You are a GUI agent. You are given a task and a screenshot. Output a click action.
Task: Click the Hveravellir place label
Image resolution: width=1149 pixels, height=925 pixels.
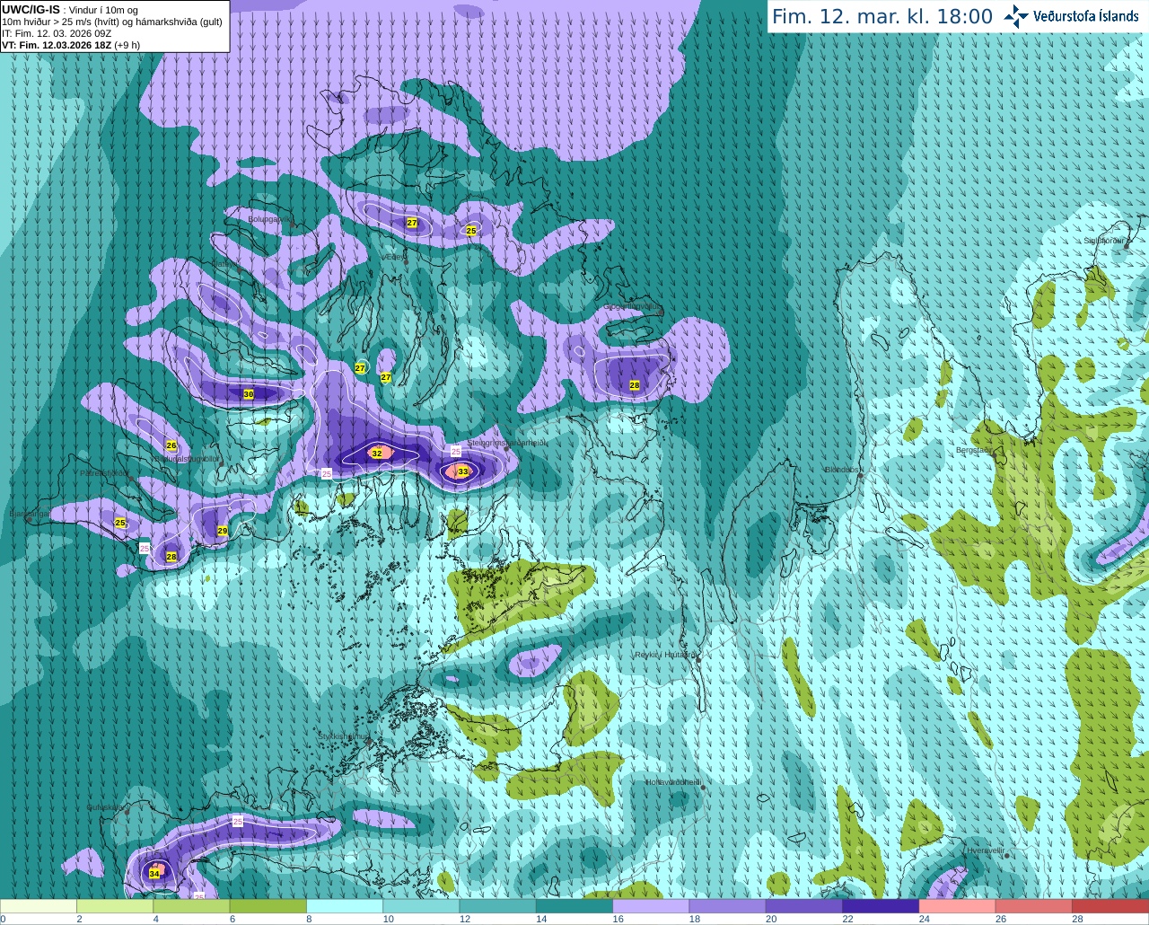[x=986, y=850]
